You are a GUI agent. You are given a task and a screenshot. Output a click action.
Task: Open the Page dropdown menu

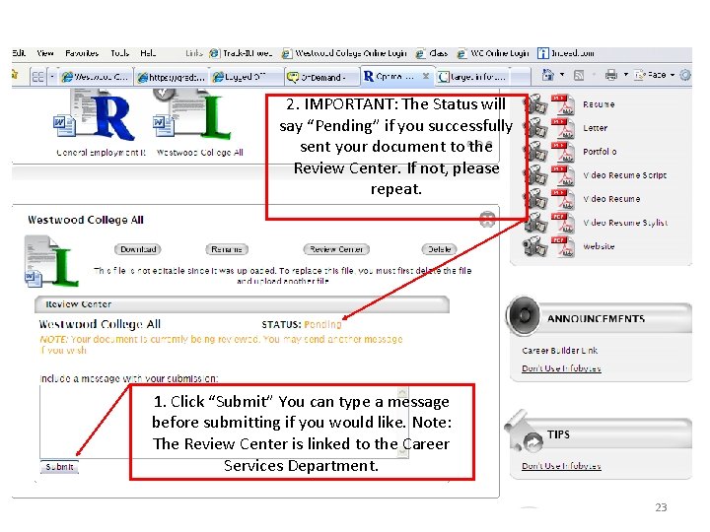[655, 75]
